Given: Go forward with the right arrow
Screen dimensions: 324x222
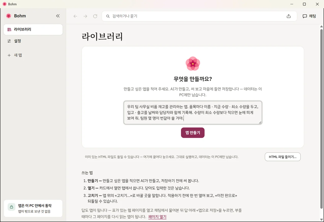Looking at the screenshot, I should point(85,16).
